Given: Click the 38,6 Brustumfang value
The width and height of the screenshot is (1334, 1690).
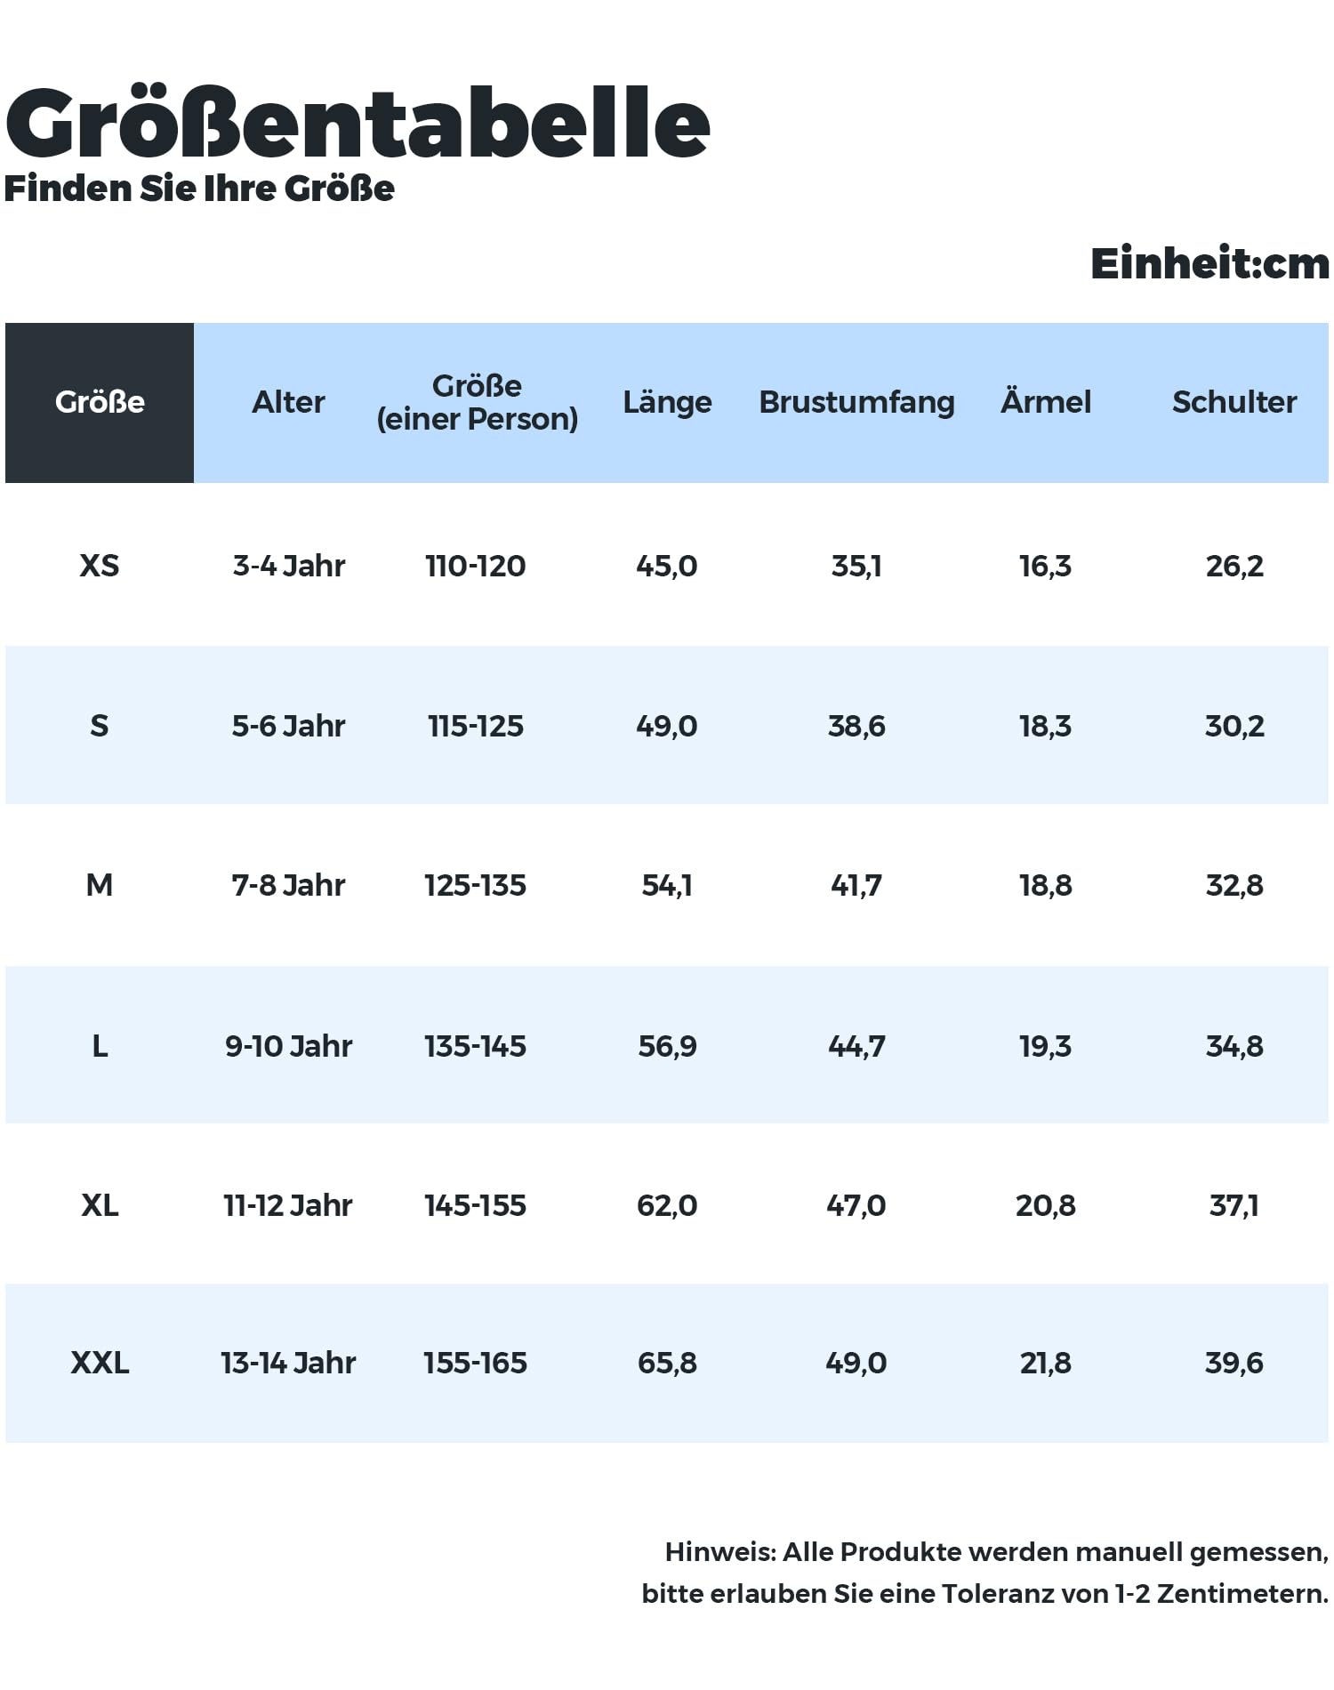Looking at the screenshot, I should (856, 726).
